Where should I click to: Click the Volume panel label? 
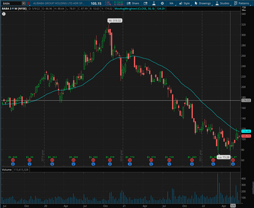point(7,170)
